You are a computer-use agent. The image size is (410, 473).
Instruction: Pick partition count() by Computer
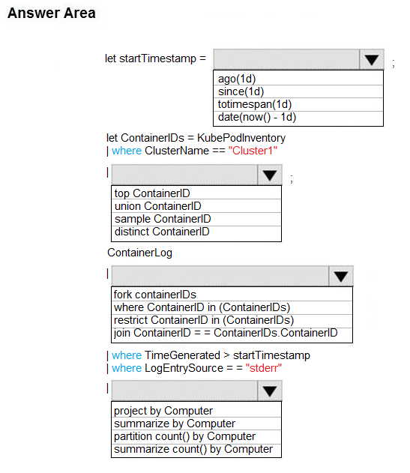pyautogui.click(x=196, y=436)
